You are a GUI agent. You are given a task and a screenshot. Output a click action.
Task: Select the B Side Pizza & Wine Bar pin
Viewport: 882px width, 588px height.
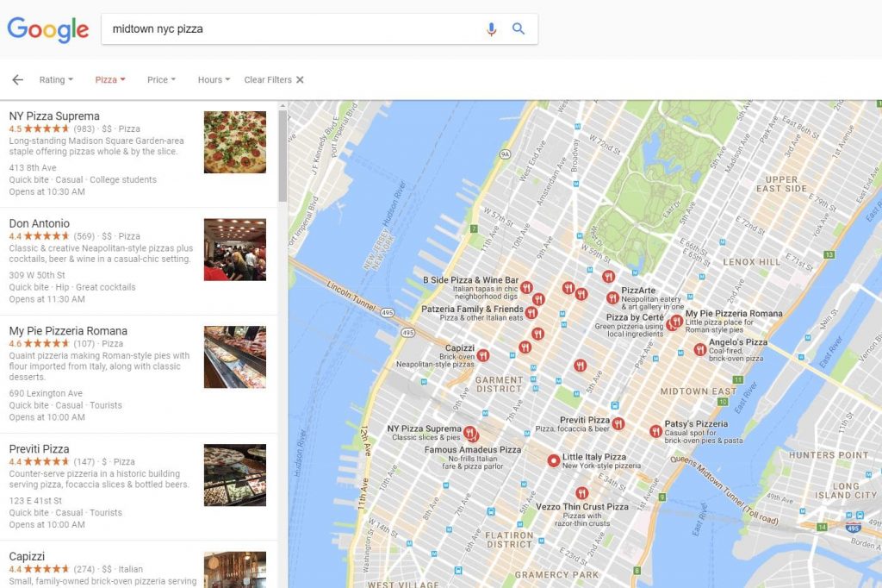(x=526, y=288)
